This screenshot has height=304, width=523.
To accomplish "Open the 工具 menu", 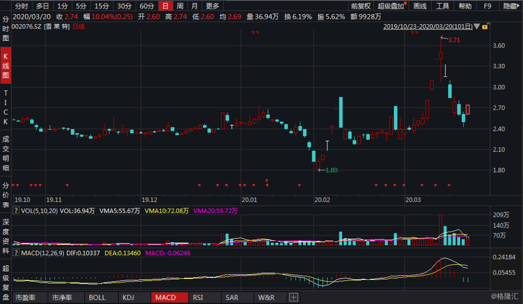I will 442,6.
